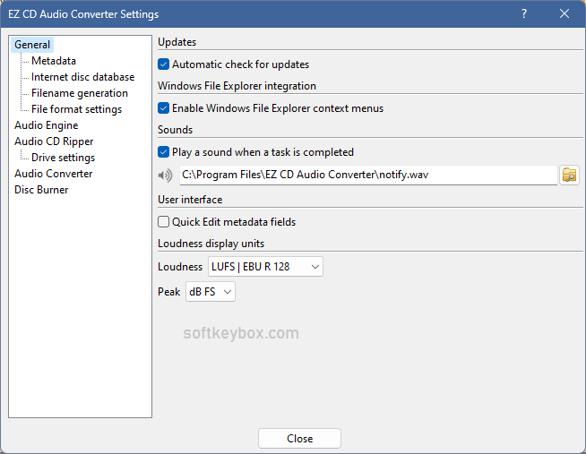Disable automatic check for updates

pyautogui.click(x=163, y=64)
